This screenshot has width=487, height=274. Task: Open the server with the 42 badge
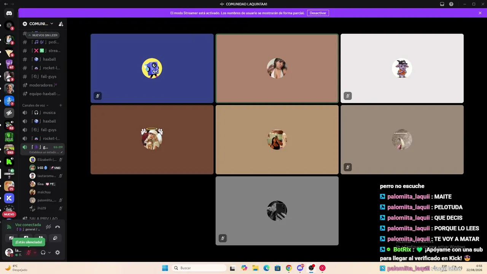[x=9, y=125]
